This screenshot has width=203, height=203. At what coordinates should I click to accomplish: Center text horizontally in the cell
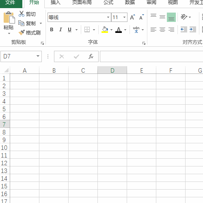(162, 30)
